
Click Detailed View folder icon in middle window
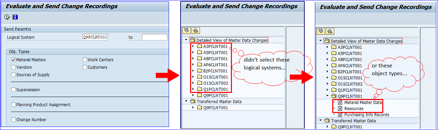[193, 40]
